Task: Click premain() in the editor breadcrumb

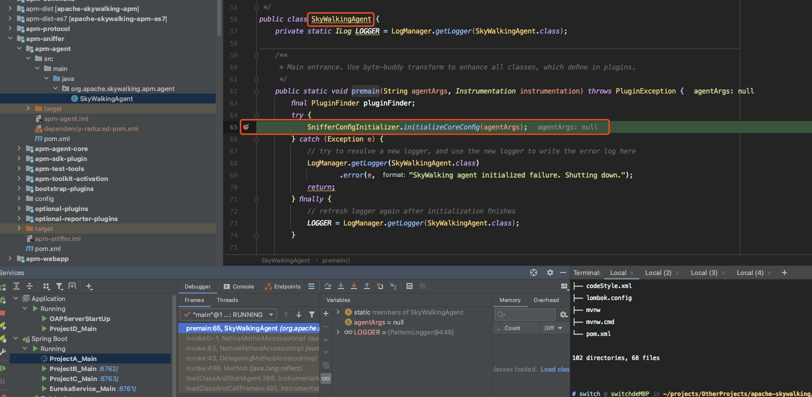Action: coord(336,260)
